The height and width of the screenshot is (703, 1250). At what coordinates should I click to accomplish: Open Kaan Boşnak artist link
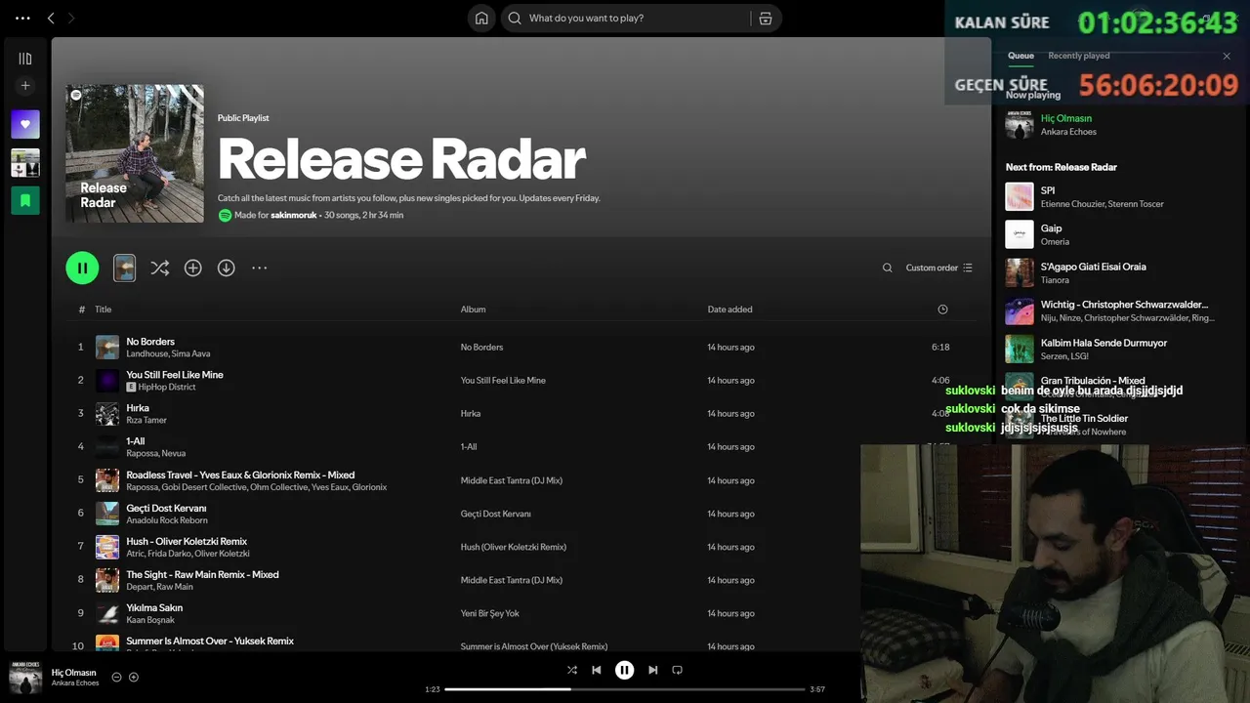pyautogui.click(x=150, y=620)
